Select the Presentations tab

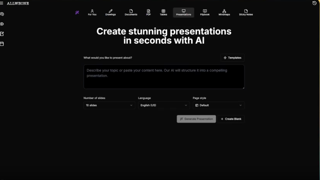pyautogui.click(x=184, y=12)
